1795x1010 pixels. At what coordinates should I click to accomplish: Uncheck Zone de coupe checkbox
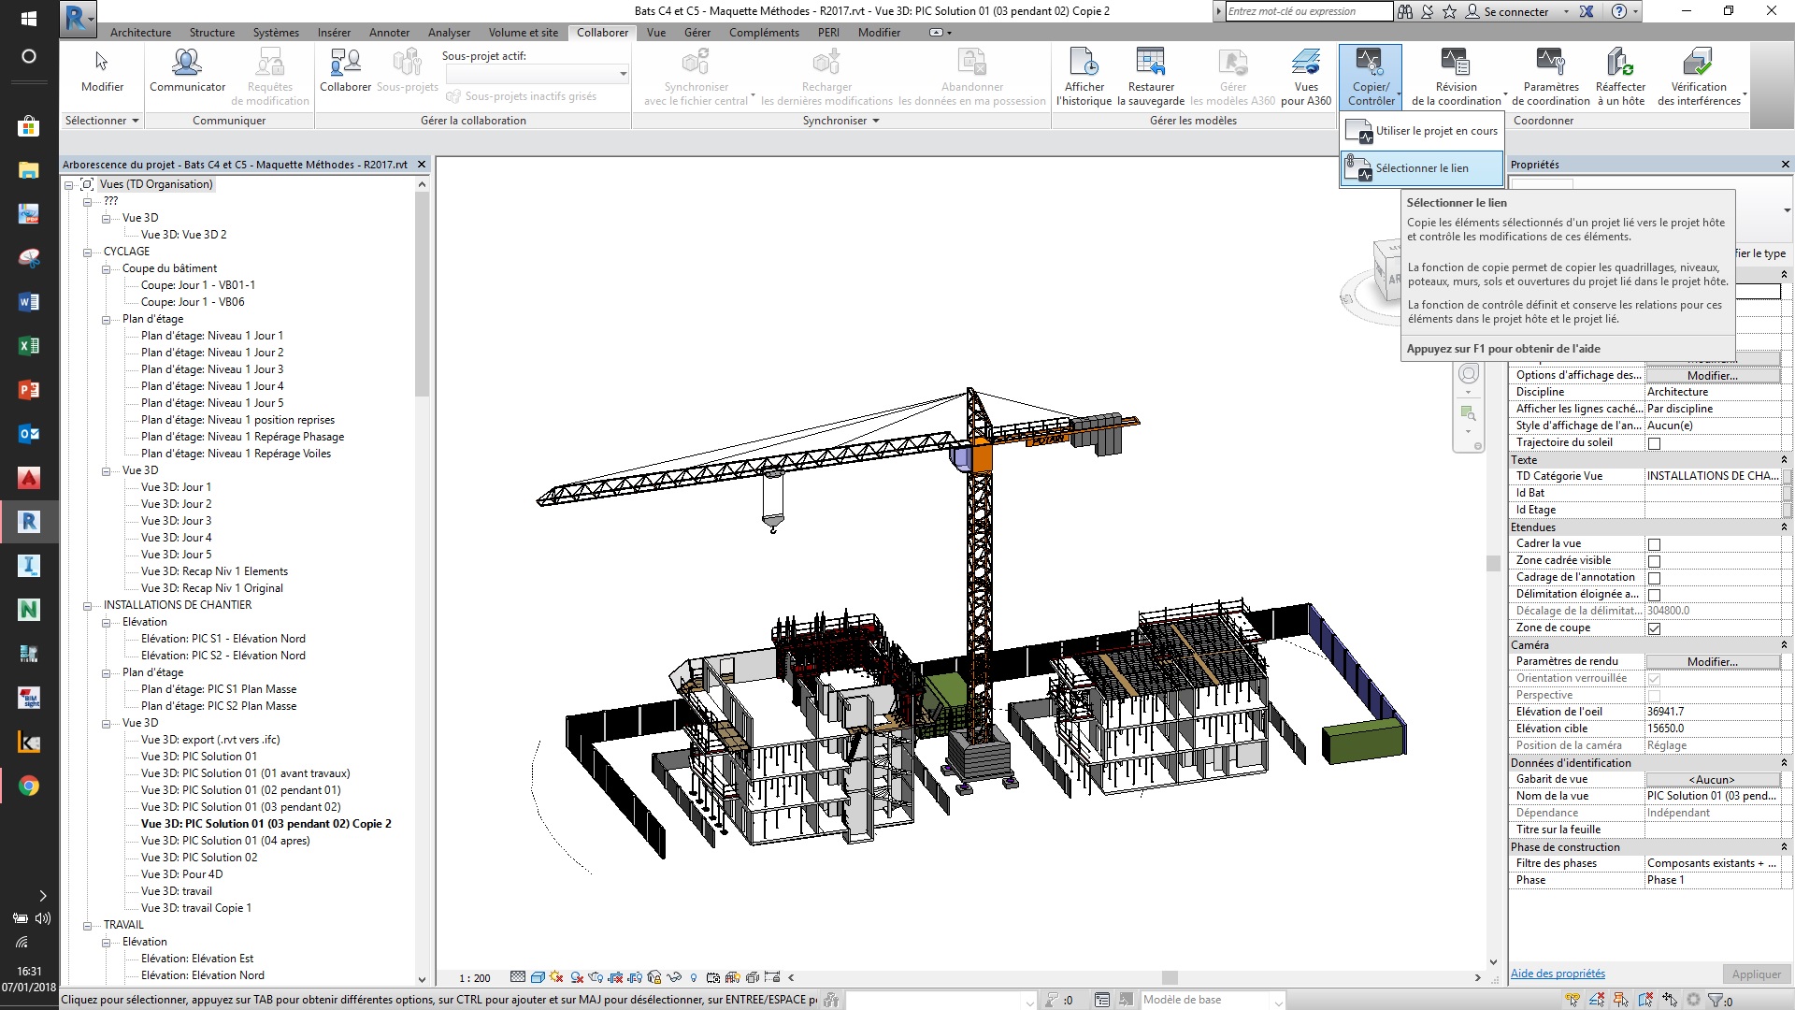1654,628
